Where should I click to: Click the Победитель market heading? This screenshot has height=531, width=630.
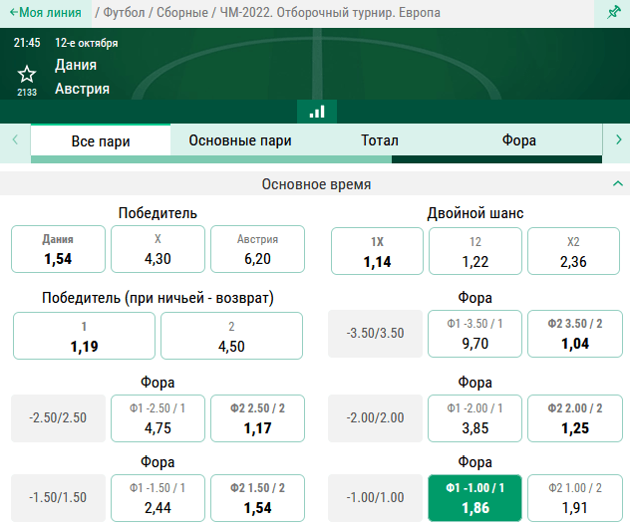point(157,213)
